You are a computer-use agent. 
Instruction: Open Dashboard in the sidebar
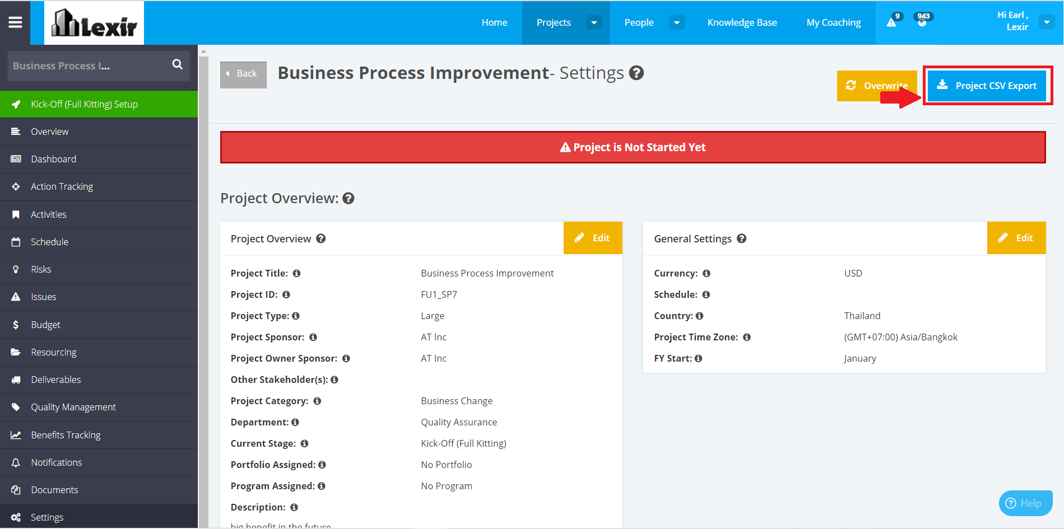99,159
